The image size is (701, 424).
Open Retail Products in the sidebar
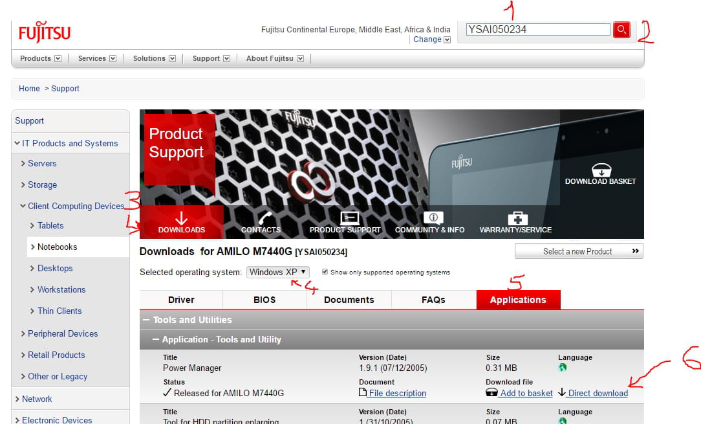[56, 355]
